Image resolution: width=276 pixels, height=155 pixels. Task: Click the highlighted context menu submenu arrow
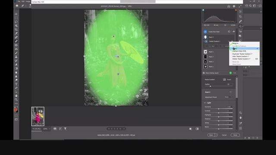point(257,49)
